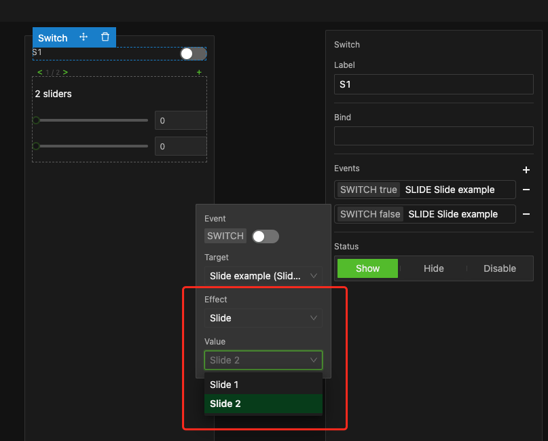Open the SWITCH true SLIDE event entry
The image size is (548, 441).
click(x=425, y=190)
